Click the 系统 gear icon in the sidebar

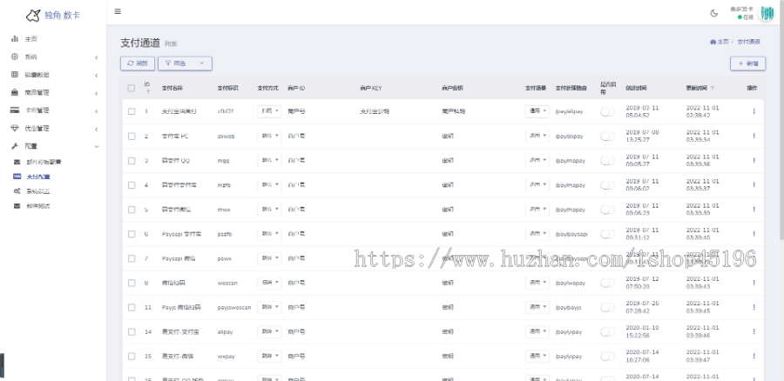pos(15,57)
